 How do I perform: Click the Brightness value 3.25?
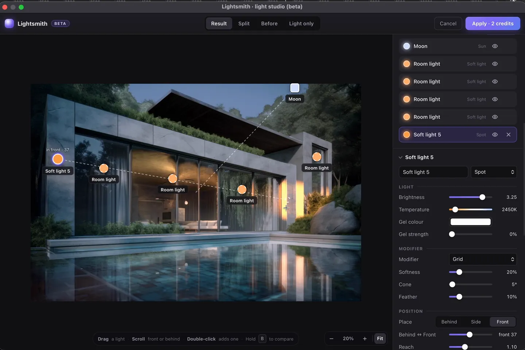(512, 197)
